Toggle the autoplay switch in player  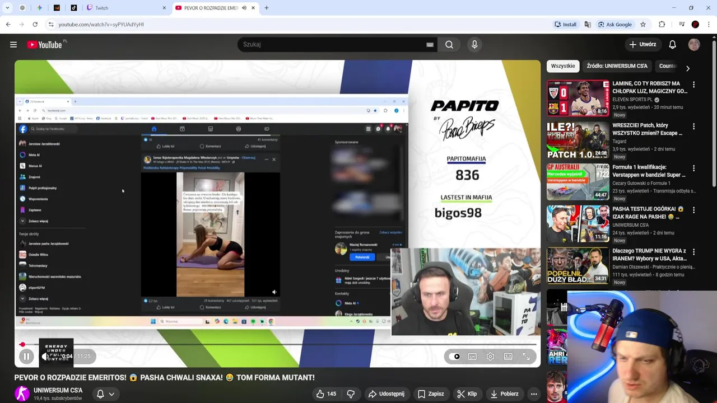pos(454,357)
